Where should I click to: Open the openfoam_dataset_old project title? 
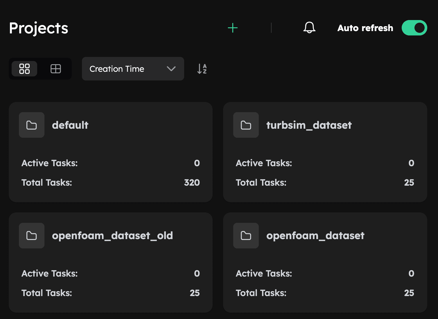tap(112, 236)
